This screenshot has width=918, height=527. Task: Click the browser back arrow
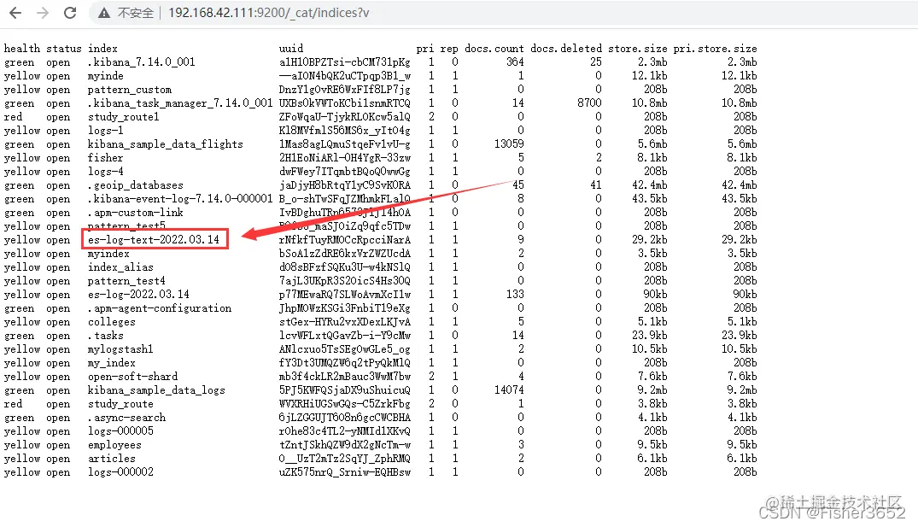[x=15, y=13]
